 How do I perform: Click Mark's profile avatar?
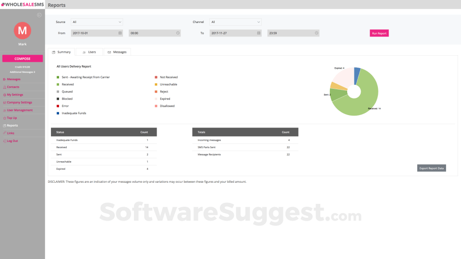(22, 30)
